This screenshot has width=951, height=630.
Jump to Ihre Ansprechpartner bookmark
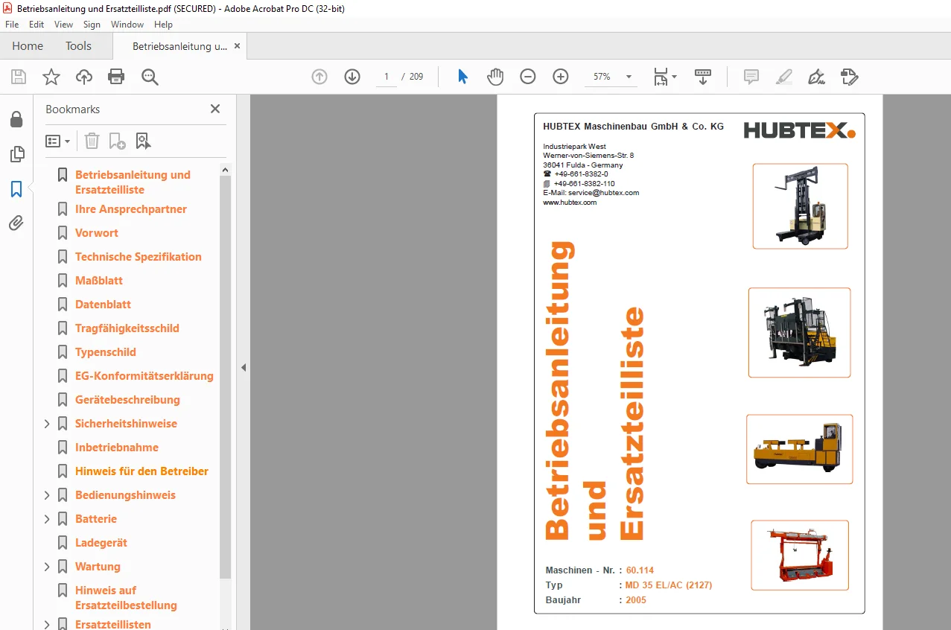[x=131, y=209]
